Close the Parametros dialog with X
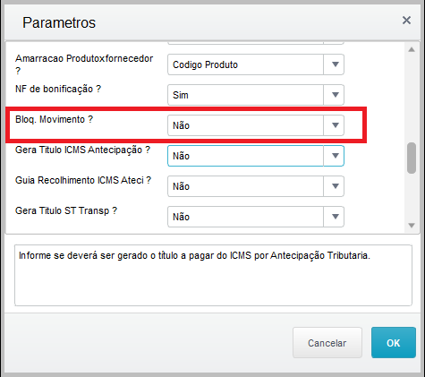425x377 pixels. pos(406,21)
